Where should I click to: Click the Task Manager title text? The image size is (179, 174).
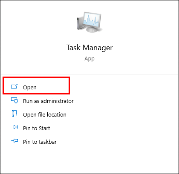89,48
